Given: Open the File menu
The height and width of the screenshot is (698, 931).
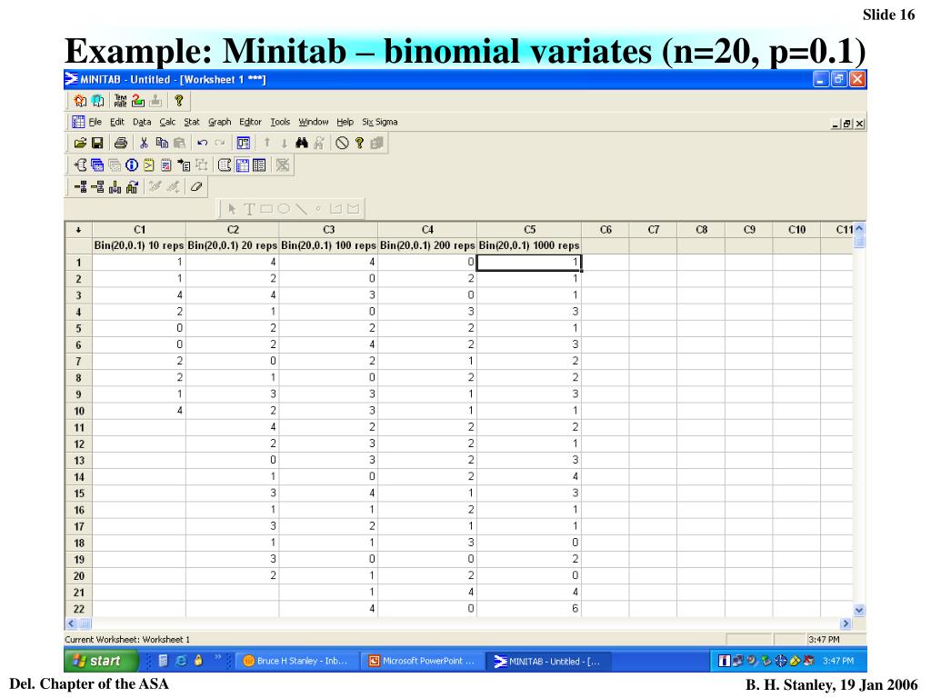Looking at the screenshot, I should coord(95,122).
